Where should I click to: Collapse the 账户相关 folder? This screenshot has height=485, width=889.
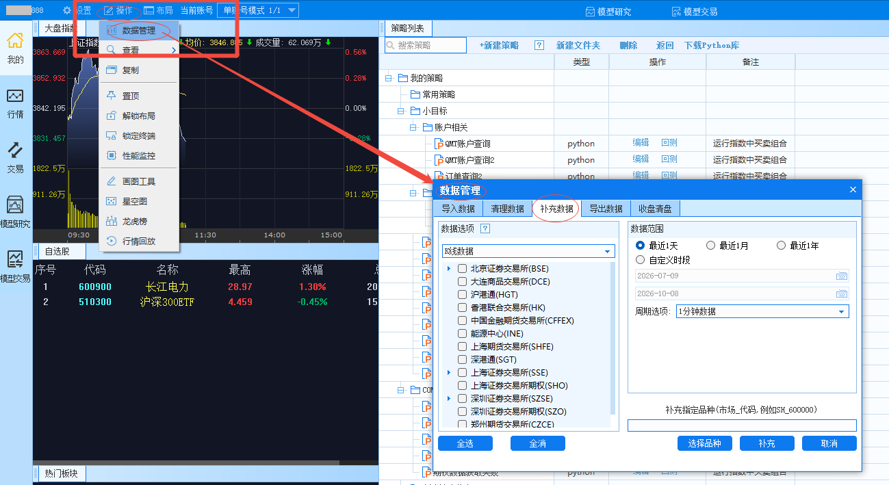pos(413,127)
